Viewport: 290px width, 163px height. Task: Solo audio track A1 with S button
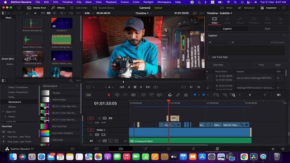pyautogui.click(x=111, y=141)
